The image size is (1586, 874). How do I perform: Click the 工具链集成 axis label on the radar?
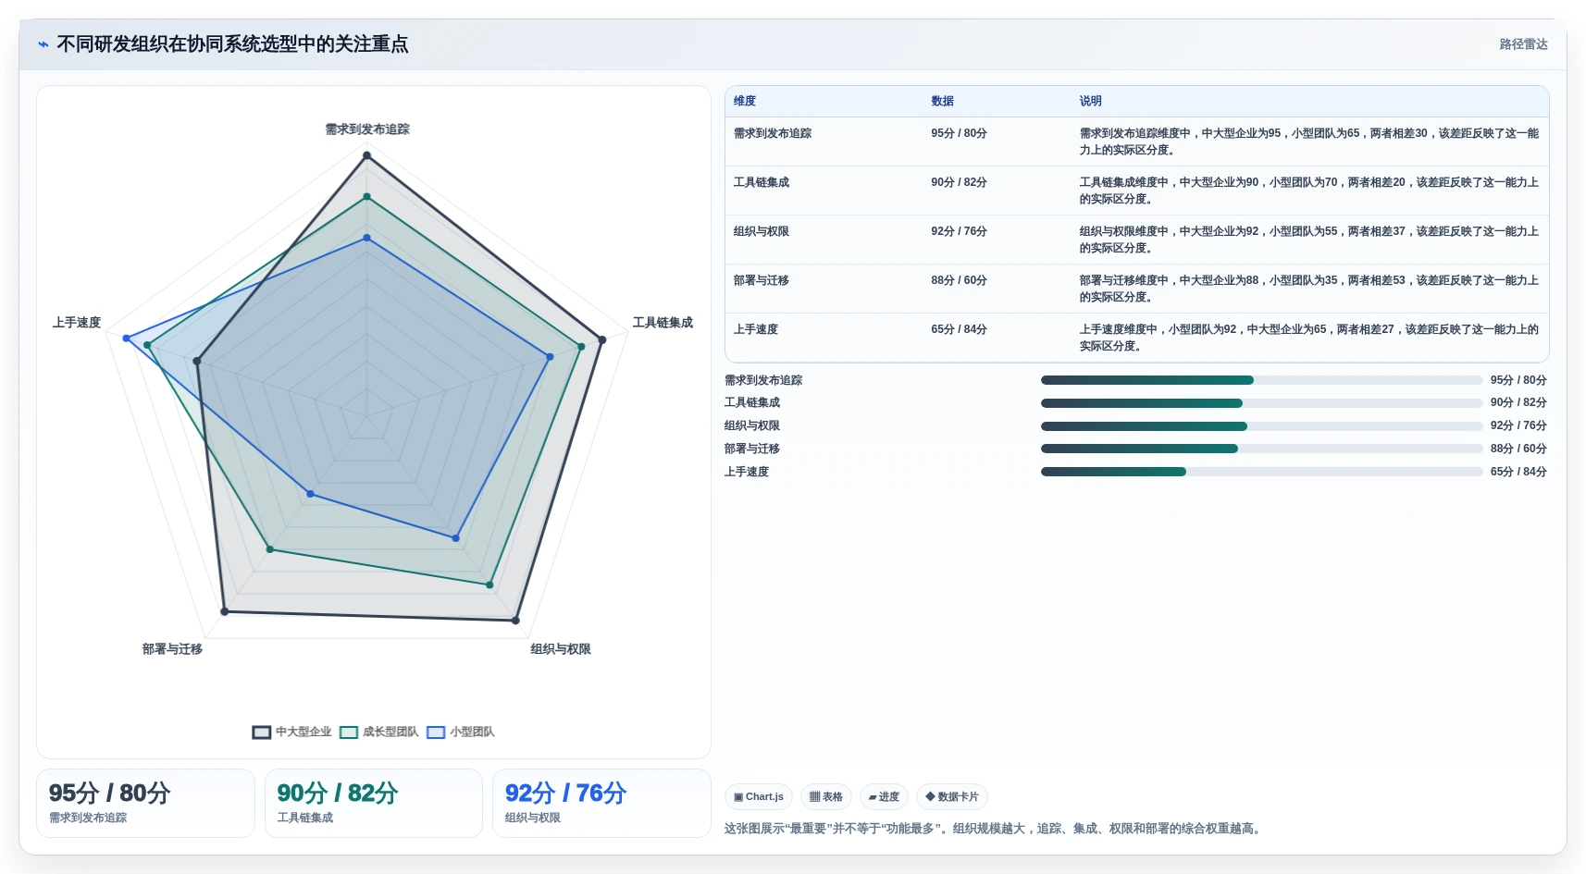click(x=663, y=323)
